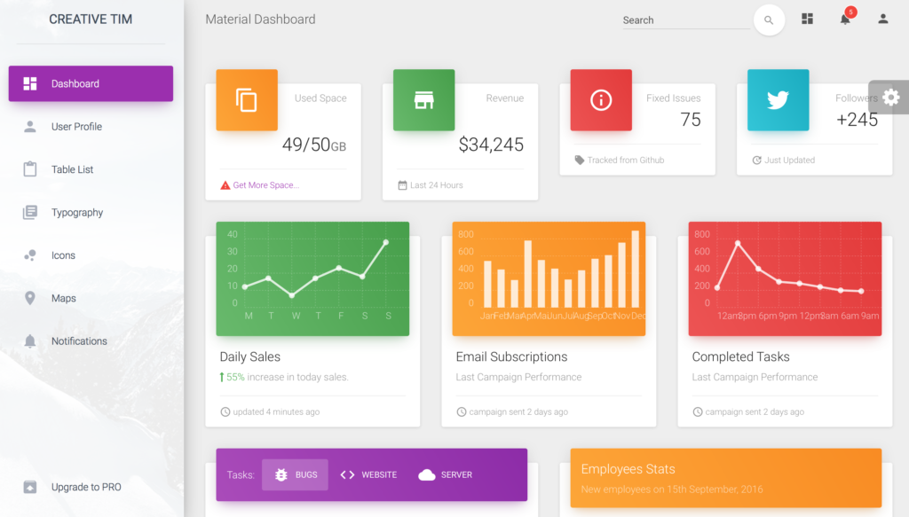909x517 pixels.
Task: Click the Dashboard grid icon in the sidebar
Action: click(x=29, y=83)
